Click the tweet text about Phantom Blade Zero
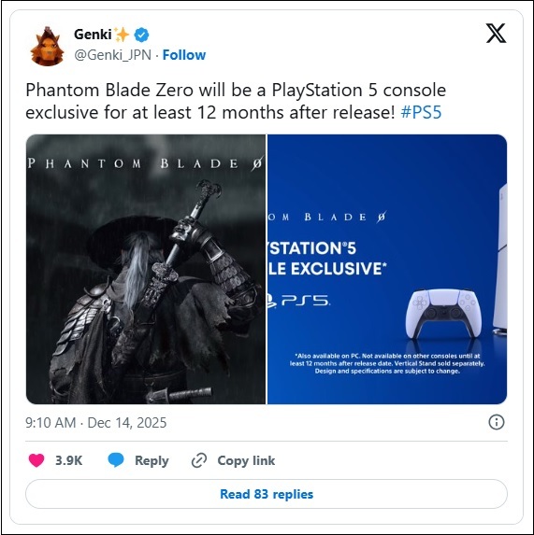This screenshot has height=535, width=534. (x=236, y=102)
